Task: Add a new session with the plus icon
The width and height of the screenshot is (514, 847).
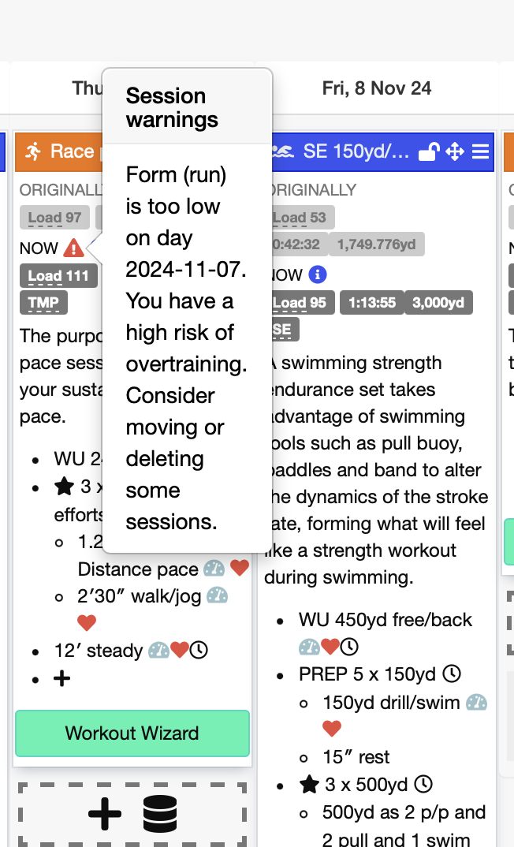Action: pyautogui.click(x=105, y=814)
